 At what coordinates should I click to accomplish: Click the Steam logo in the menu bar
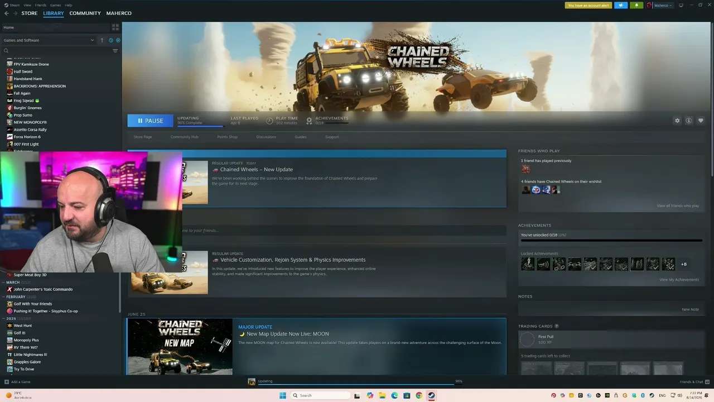(5, 5)
